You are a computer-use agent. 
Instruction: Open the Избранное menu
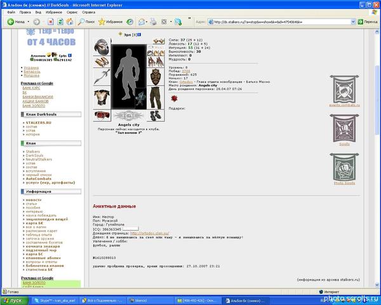54,12
